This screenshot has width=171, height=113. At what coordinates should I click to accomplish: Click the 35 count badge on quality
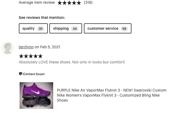click(x=41, y=29)
